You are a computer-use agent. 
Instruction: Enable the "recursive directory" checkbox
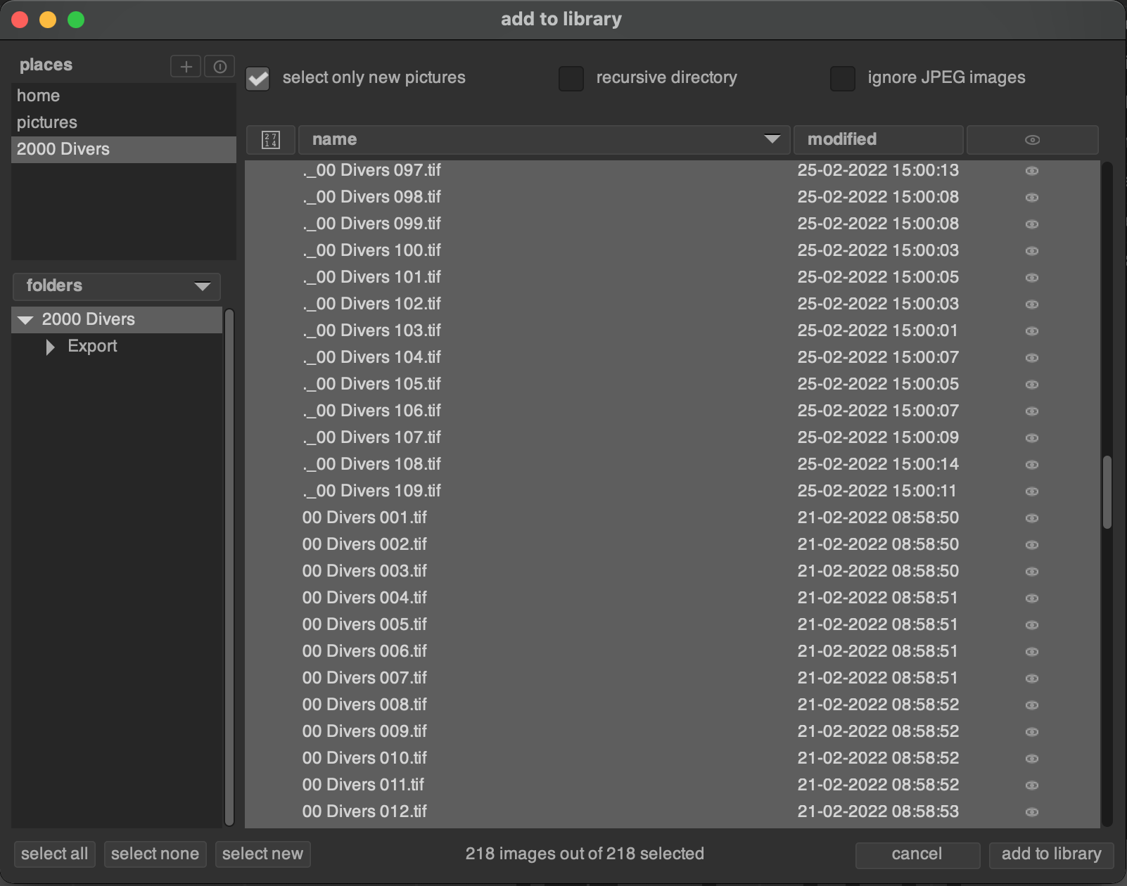coord(571,79)
